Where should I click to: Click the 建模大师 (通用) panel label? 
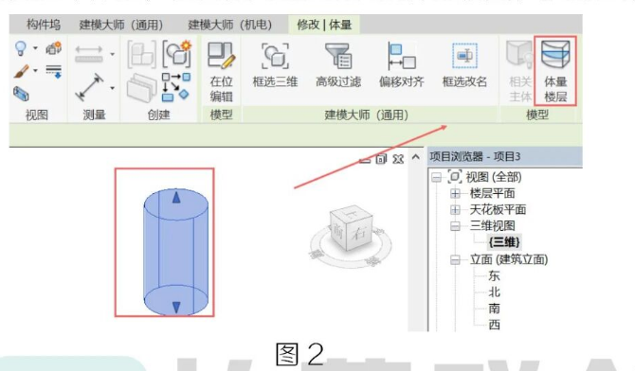click(x=367, y=115)
